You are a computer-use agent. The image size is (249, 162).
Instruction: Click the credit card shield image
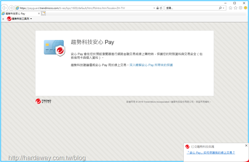click(x=54, y=48)
